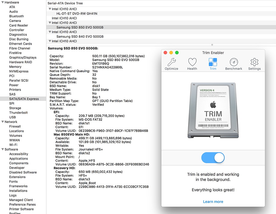Image resolution: width=276 pixels, height=214 pixels.
Task: Select Hardware RAID in the sidebar
Action: [x=20, y=62]
